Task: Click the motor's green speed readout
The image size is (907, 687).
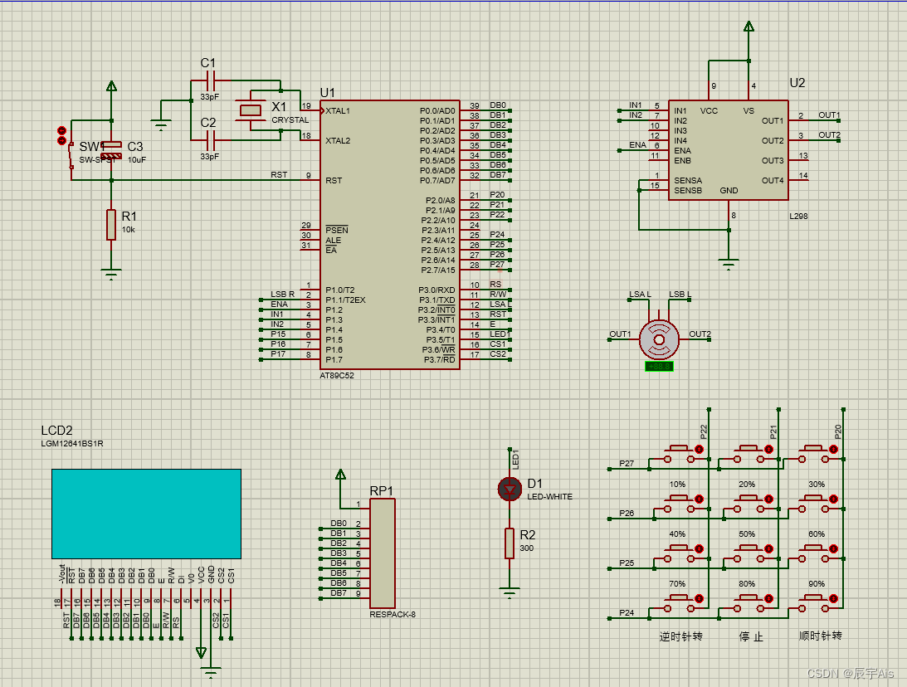Action: click(659, 366)
